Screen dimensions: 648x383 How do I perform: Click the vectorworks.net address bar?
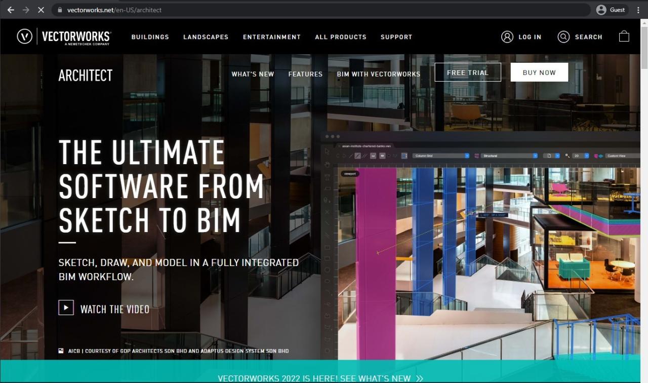pyautogui.click(x=321, y=10)
